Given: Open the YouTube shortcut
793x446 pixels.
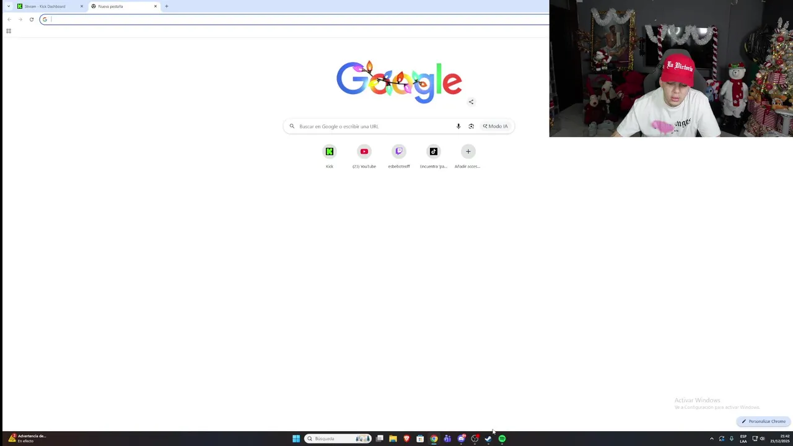Looking at the screenshot, I should pos(364,156).
